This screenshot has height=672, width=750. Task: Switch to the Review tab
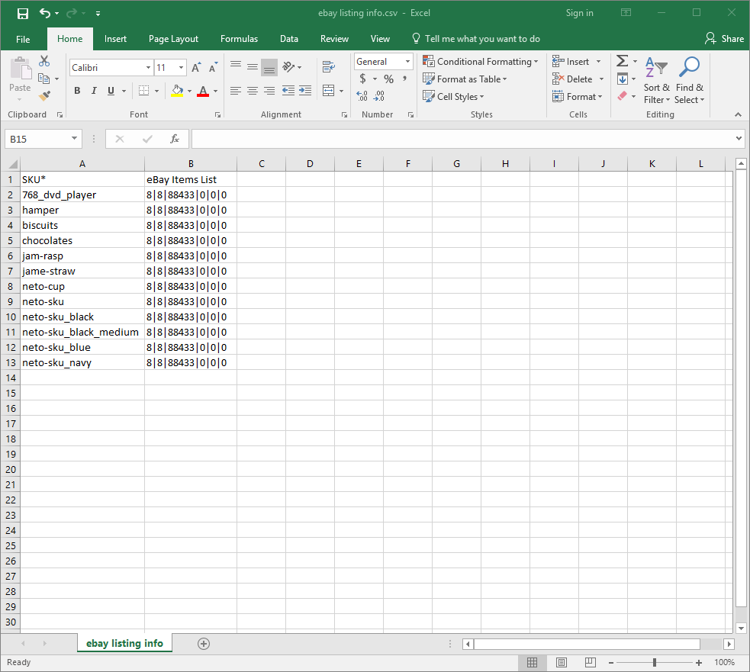[334, 39]
